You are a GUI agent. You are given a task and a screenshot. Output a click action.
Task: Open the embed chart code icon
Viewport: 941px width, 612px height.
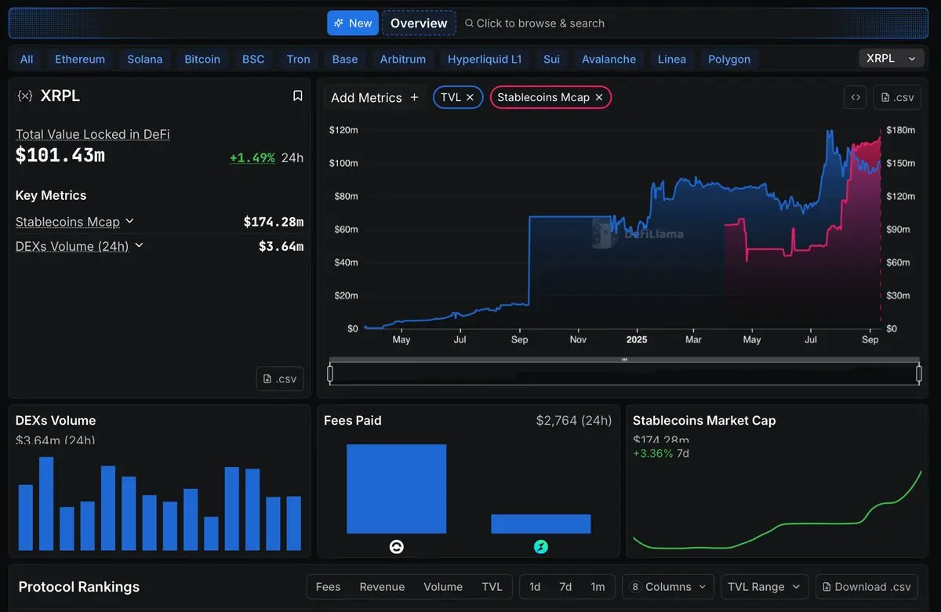pos(856,97)
